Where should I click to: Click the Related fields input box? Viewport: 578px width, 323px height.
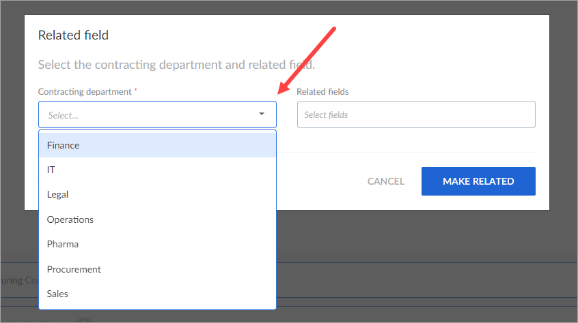click(416, 114)
